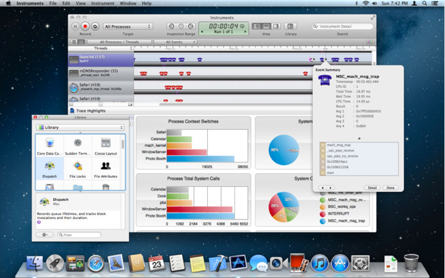Image resolution: width=445 pixels, height=278 pixels.
Task: Select mach_msg_trap stack frame
Action: click(359, 145)
